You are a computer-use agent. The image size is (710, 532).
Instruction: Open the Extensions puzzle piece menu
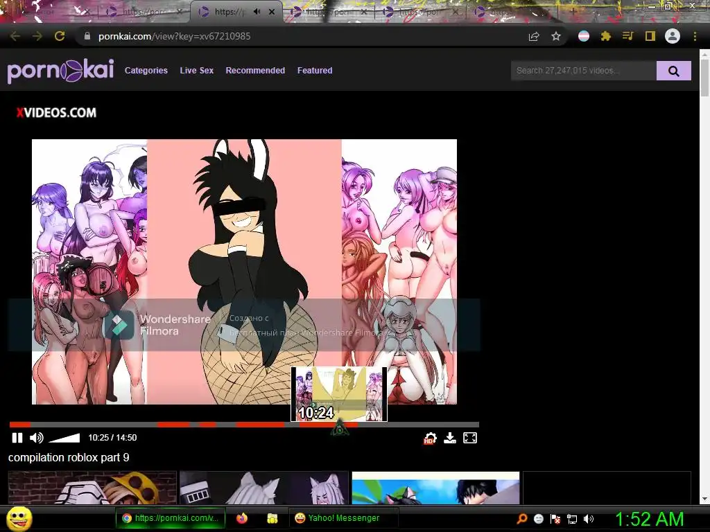(606, 36)
